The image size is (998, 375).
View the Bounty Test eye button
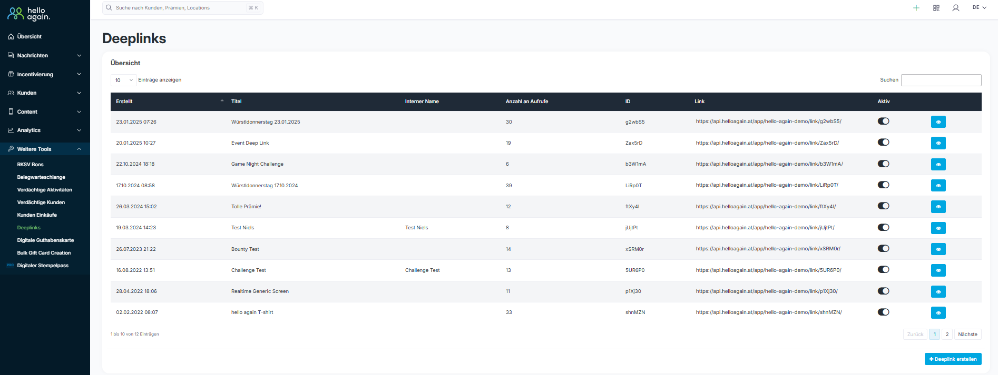(x=938, y=249)
